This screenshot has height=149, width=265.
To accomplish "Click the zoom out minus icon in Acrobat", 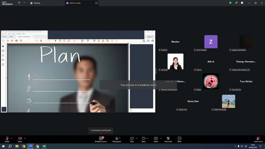I will pos(65,41).
